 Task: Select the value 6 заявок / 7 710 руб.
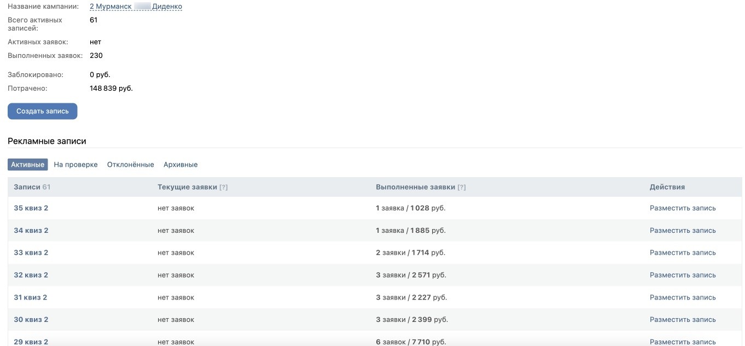click(x=411, y=342)
